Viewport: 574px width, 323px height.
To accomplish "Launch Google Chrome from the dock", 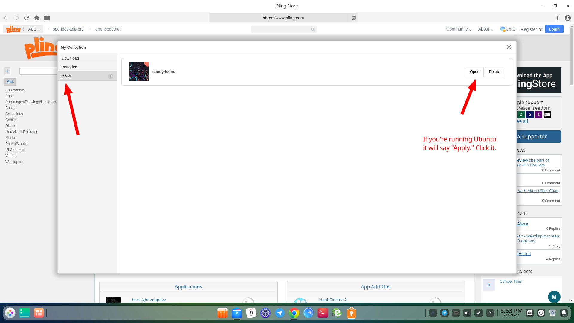I will 294,313.
